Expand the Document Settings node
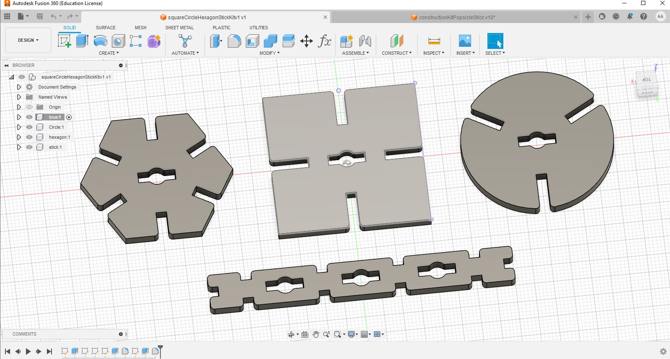 [x=19, y=87]
